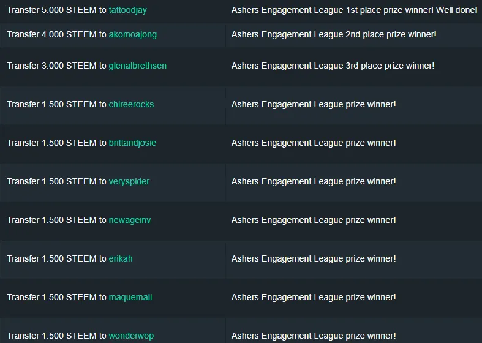Open the chireerocks username link
This screenshot has height=343, width=482.
point(131,105)
